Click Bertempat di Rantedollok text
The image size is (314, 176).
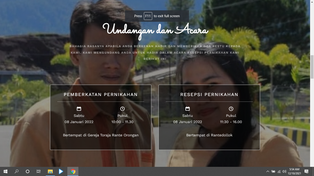click(209, 135)
